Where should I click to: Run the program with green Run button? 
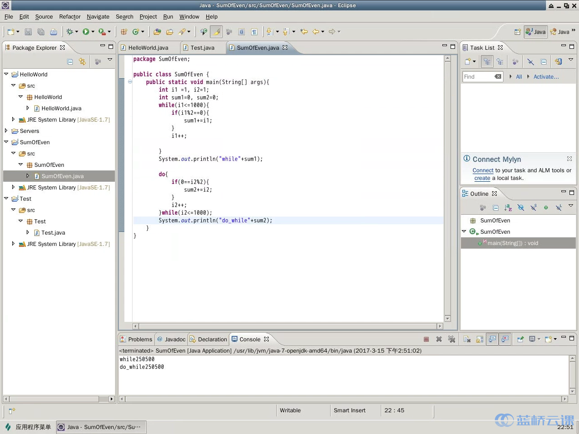[85, 32]
